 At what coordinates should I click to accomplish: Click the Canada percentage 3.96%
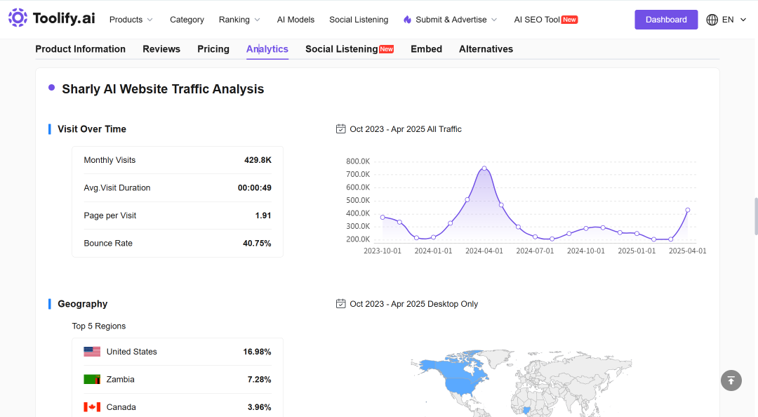259,407
